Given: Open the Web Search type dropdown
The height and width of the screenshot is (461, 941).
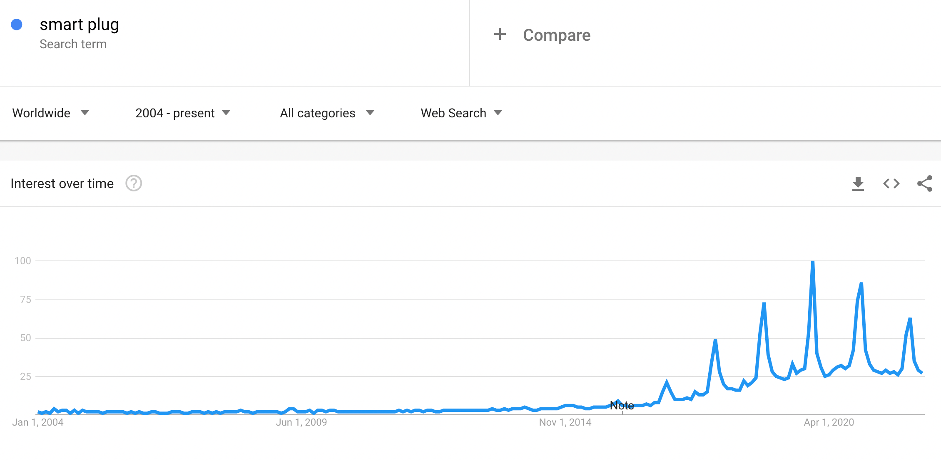Looking at the screenshot, I should point(461,113).
